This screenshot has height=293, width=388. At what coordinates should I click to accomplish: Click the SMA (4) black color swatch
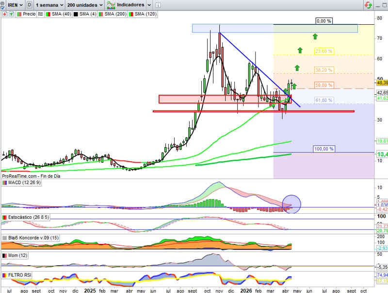click(x=74, y=14)
